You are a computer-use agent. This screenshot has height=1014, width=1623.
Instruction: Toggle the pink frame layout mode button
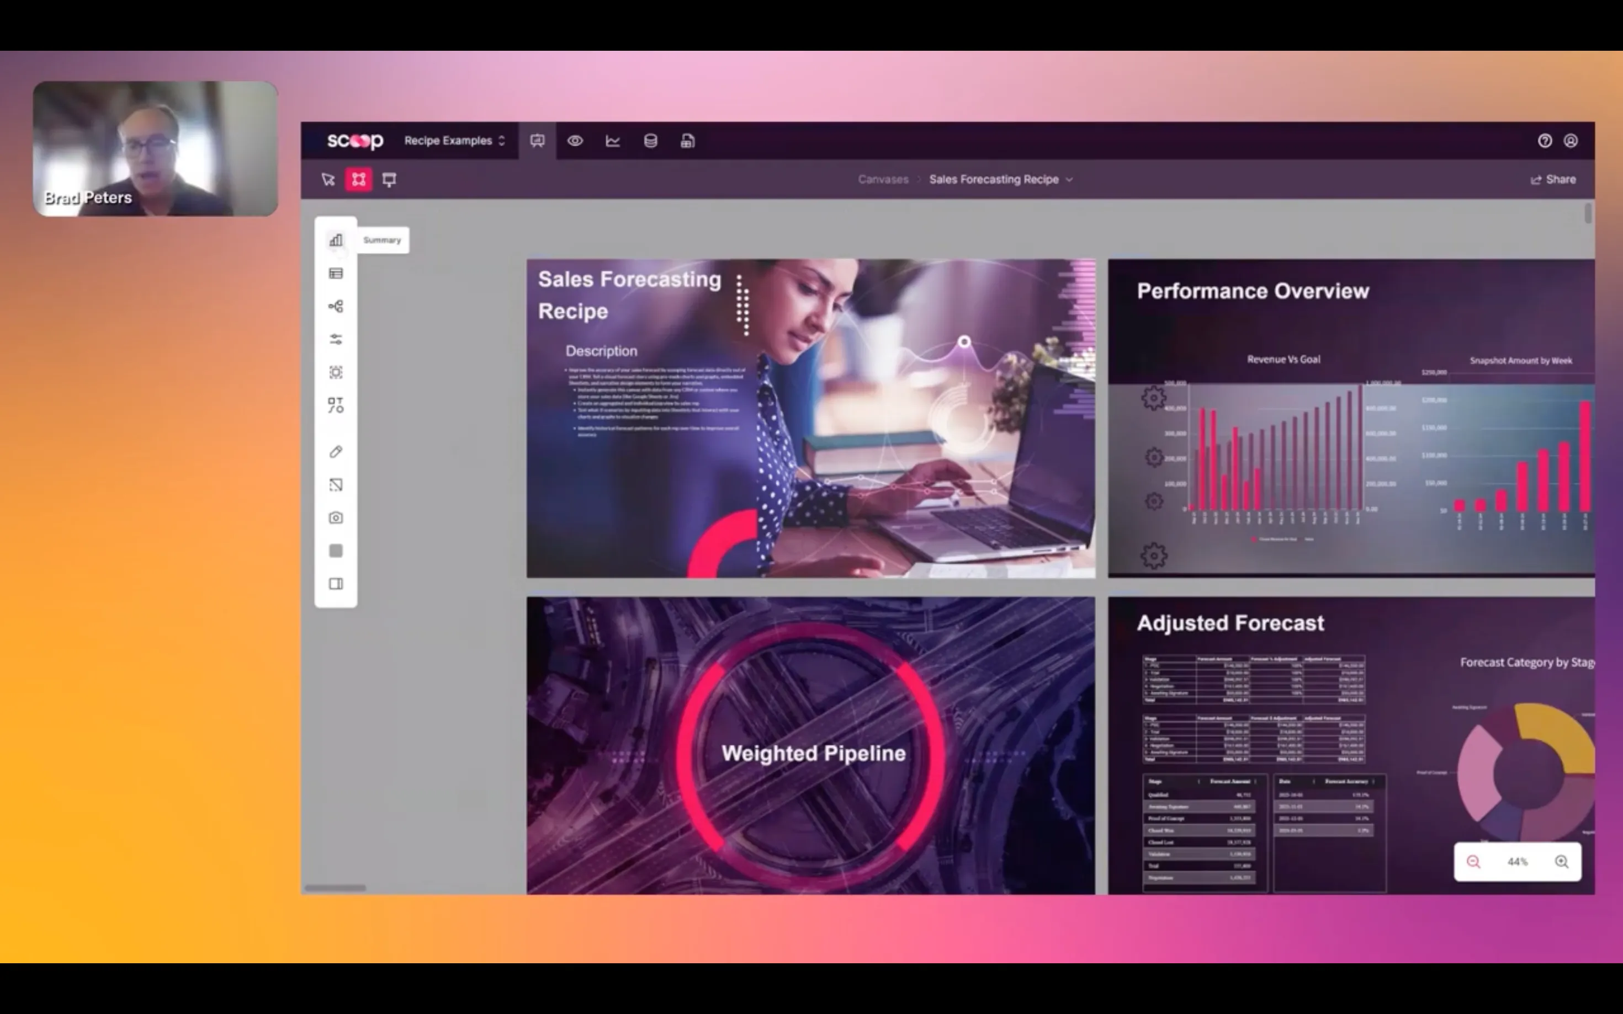click(358, 179)
